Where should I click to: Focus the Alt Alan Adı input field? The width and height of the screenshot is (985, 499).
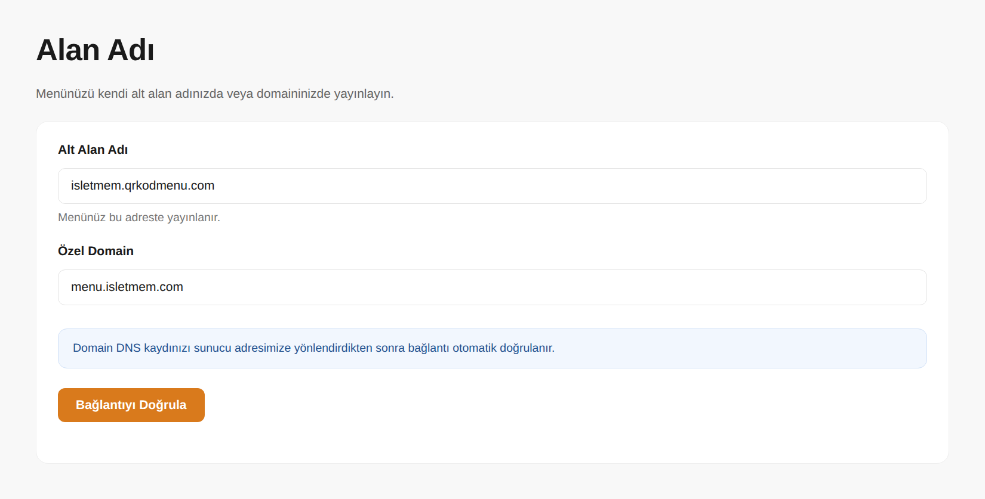point(492,186)
